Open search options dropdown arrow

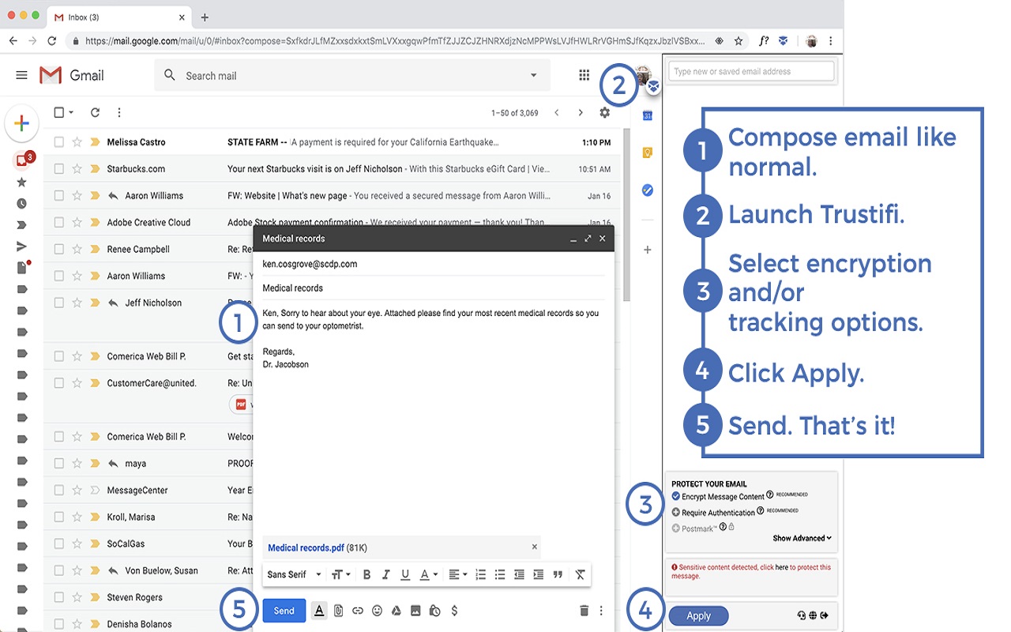point(534,75)
